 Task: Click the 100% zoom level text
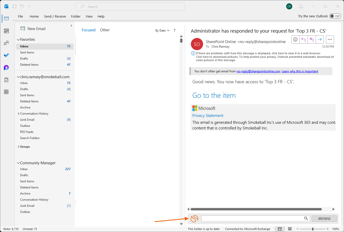pos(335,229)
